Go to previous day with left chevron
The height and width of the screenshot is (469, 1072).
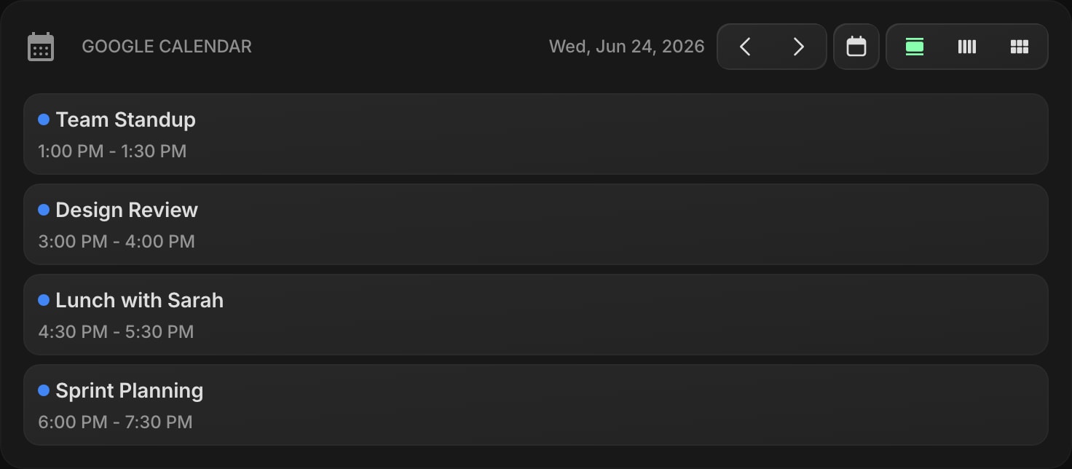745,47
